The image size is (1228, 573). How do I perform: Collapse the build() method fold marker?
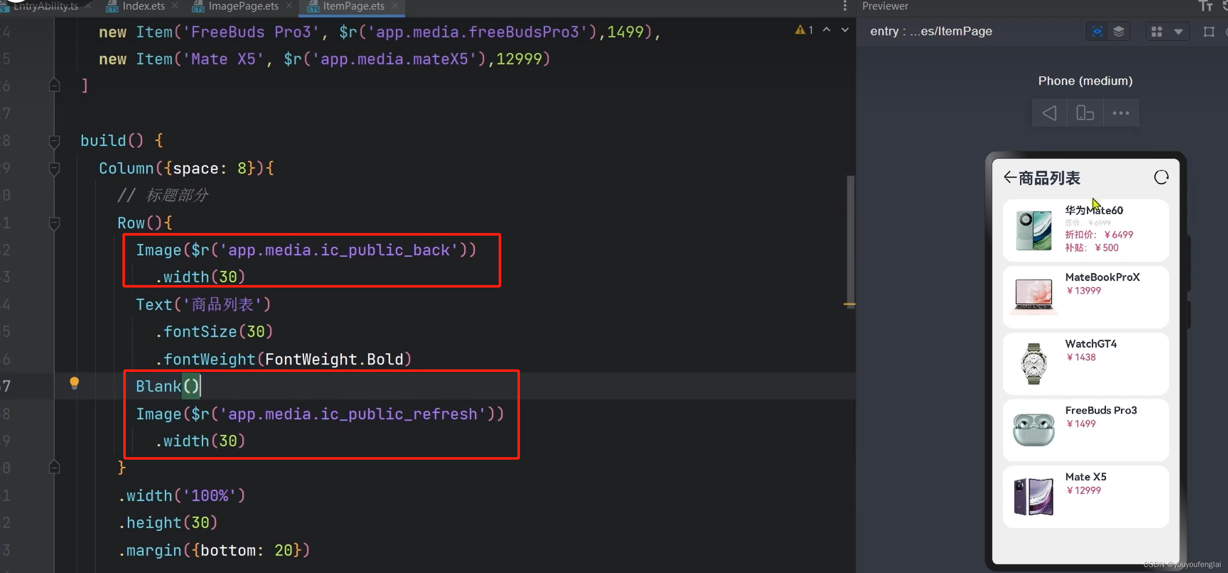54,141
